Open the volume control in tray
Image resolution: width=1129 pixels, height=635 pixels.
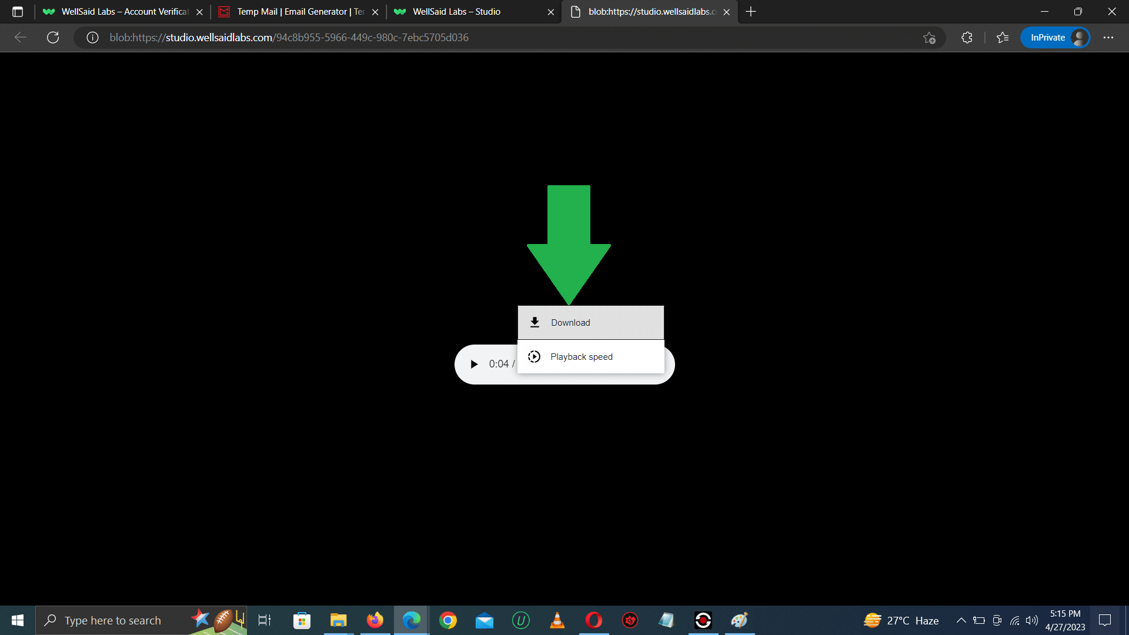coord(1032,620)
